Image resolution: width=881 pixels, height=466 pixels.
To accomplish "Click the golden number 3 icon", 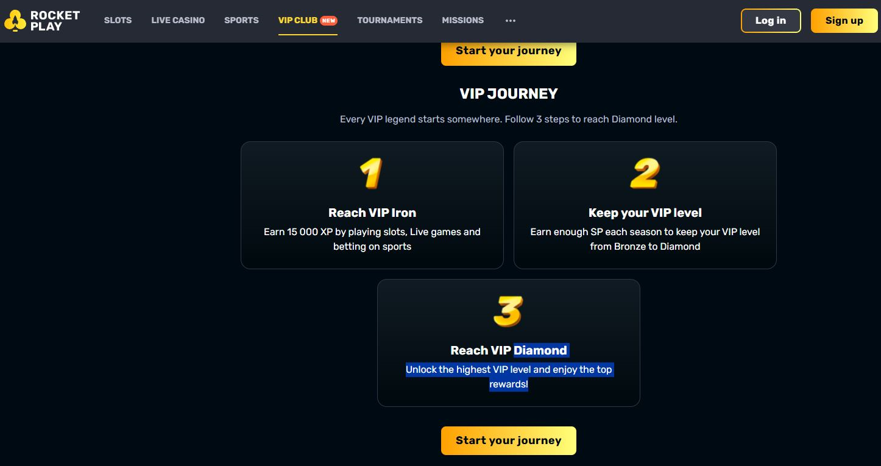I will pos(508,311).
